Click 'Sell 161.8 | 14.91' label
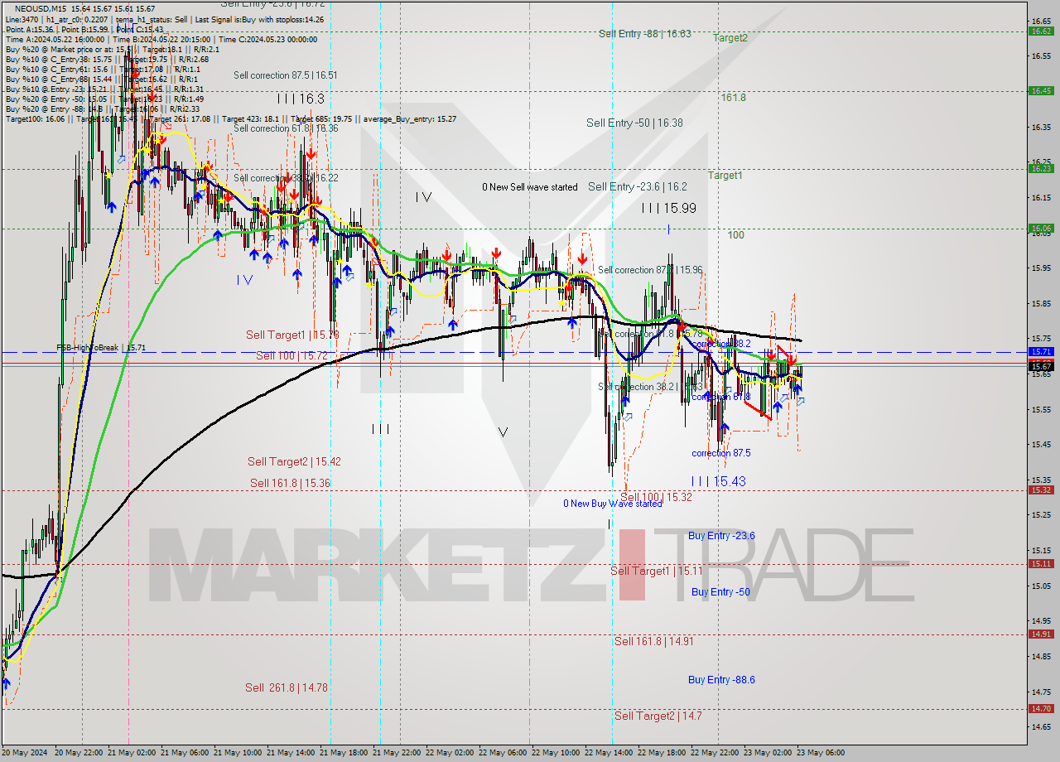This screenshot has width=1060, height=762. 654,641
